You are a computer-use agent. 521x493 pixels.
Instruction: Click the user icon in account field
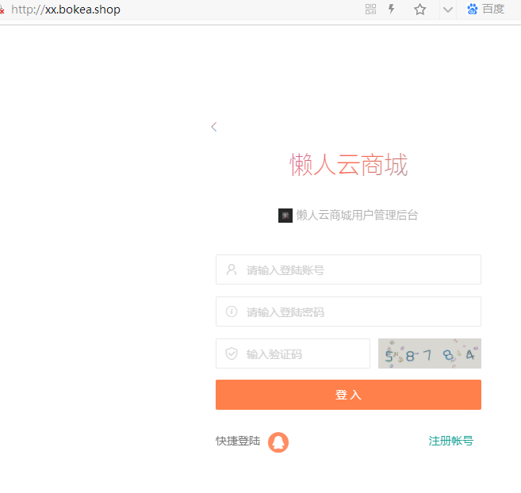click(x=232, y=269)
